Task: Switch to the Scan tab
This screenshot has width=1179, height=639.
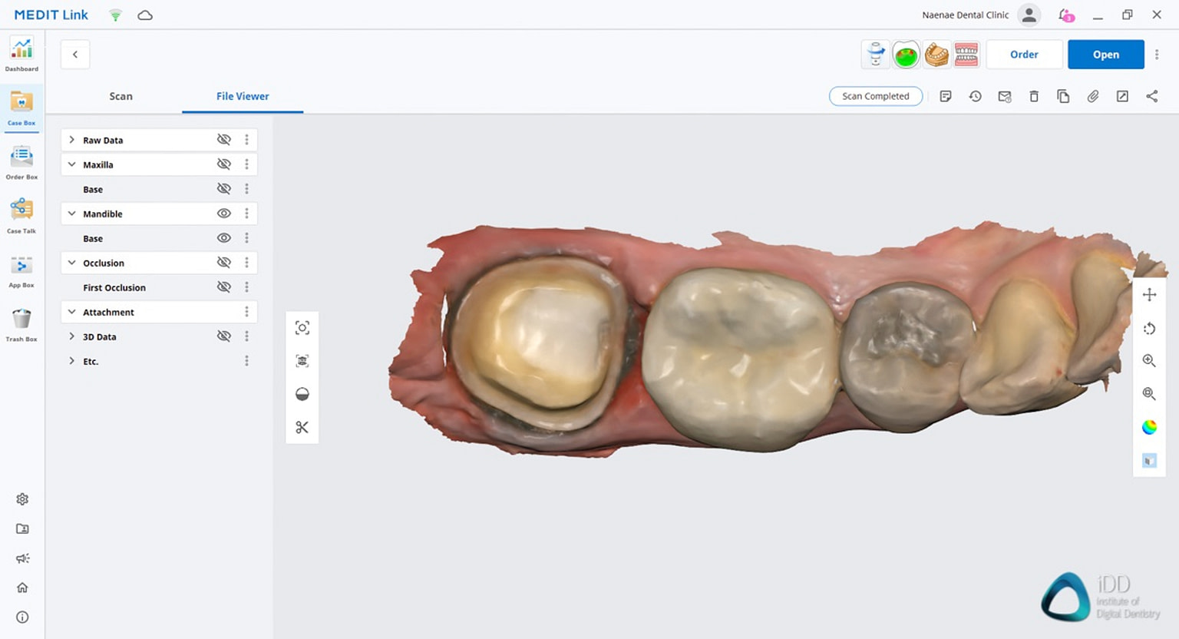Action: 121,96
